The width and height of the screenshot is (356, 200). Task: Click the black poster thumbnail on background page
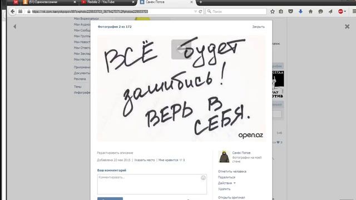pyautogui.click(x=278, y=84)
